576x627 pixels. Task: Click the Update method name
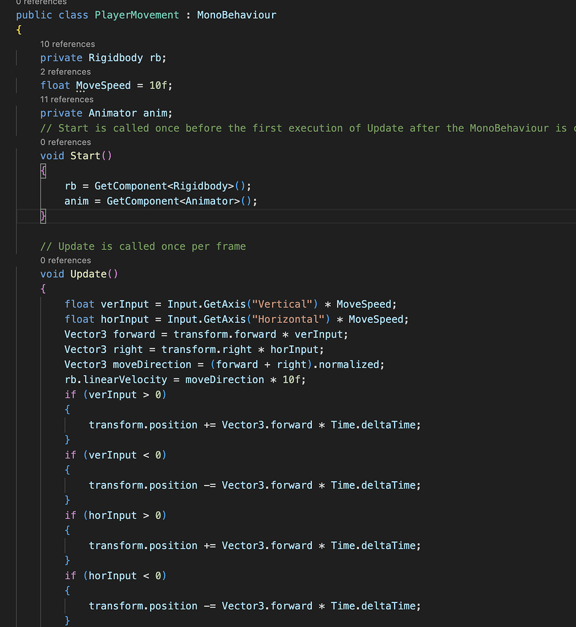[88, 274]
